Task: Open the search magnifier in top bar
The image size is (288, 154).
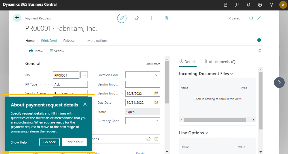Action: 237,5
